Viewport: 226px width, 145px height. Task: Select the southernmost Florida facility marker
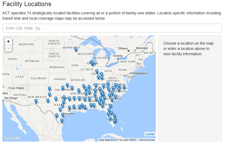point(115,121)
